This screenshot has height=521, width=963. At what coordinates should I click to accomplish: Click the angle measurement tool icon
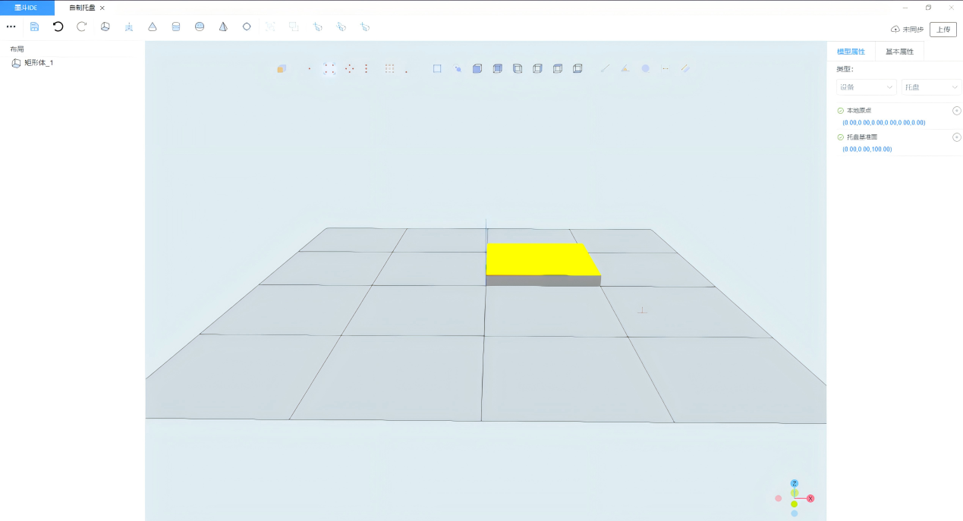pos(625,68)
